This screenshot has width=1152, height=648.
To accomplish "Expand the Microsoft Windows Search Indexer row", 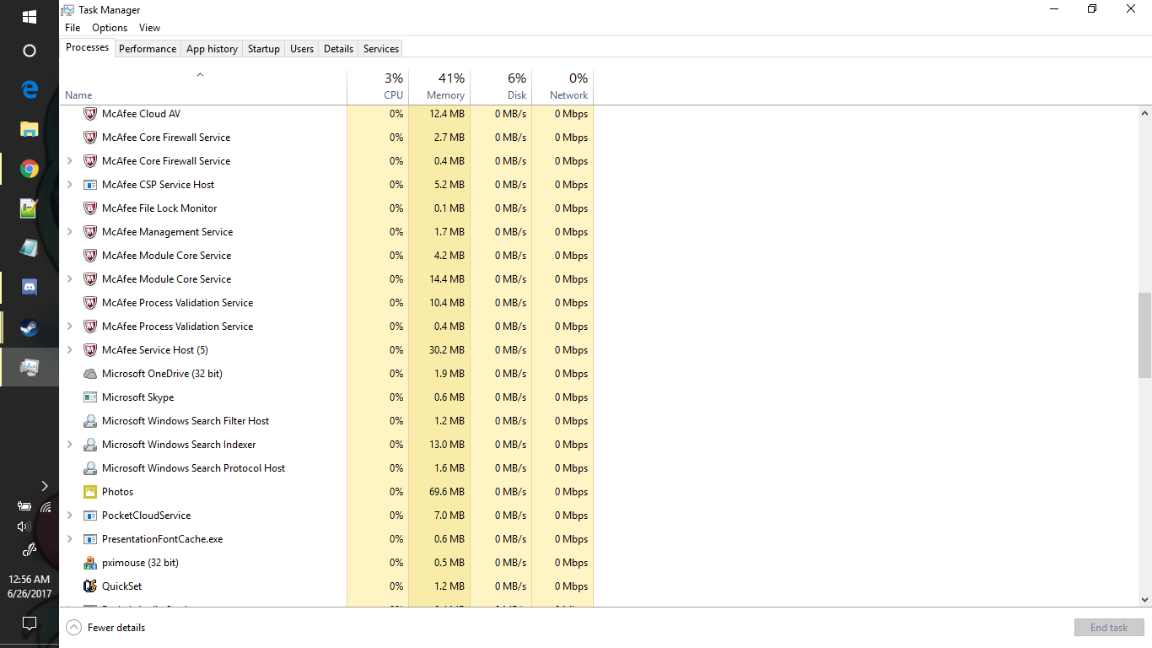I will pos(70,445).
